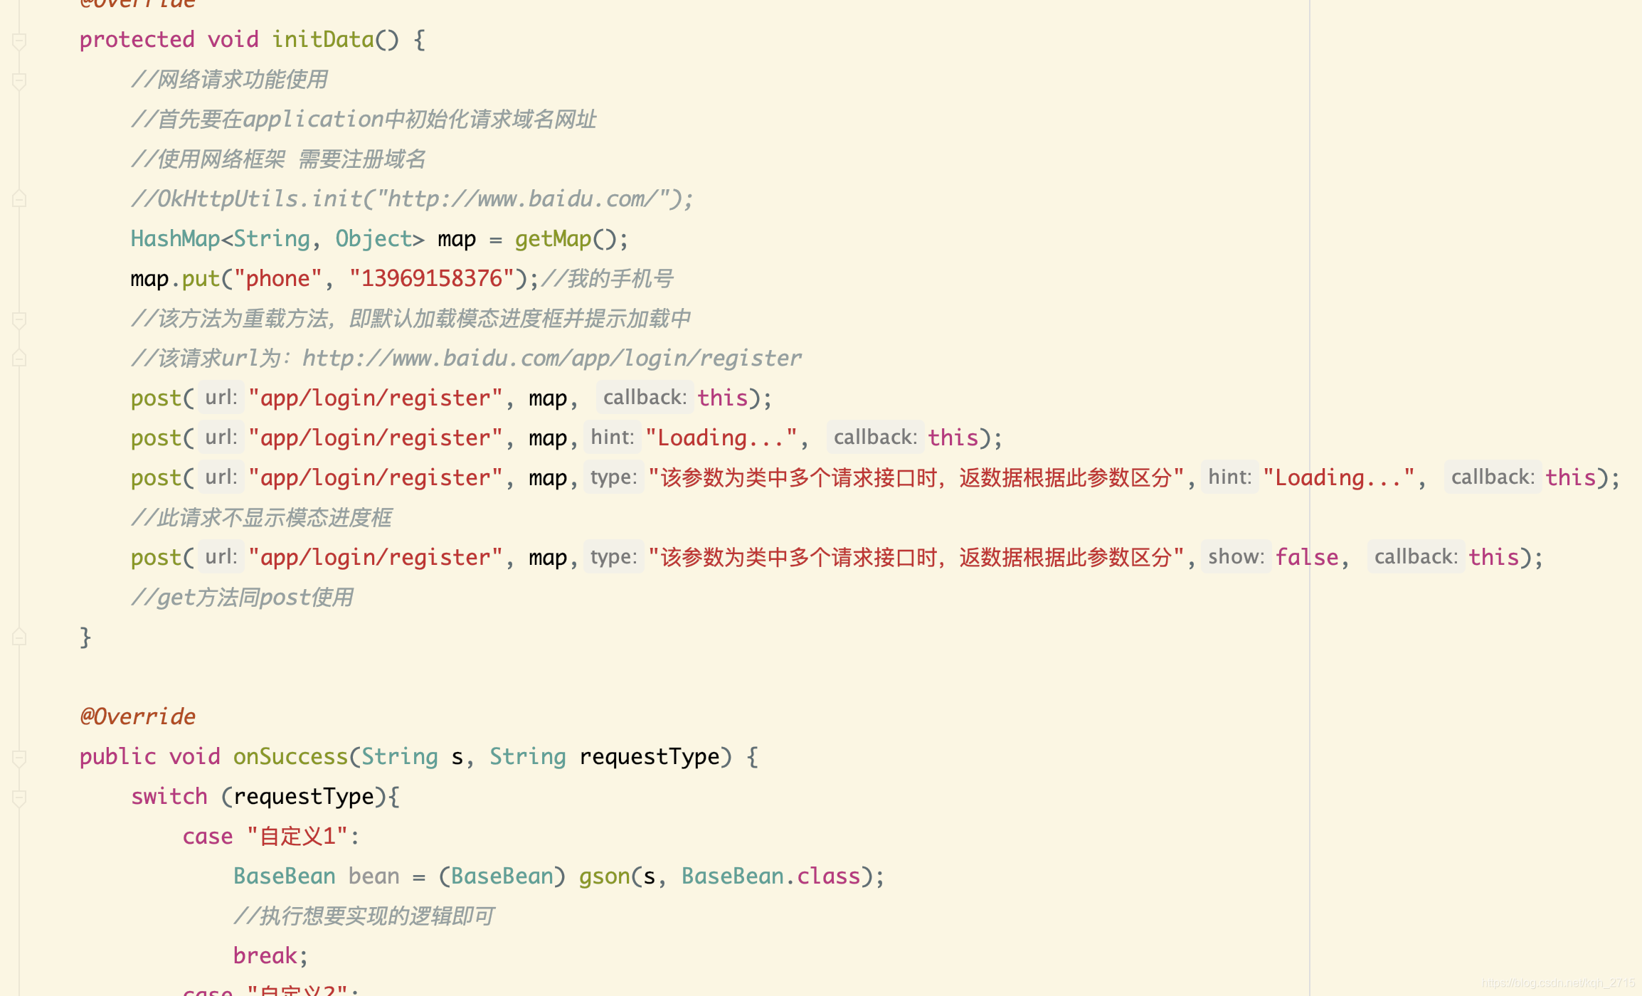Click hint: label in second post call
Viewport: 1642px width, 996px height.
pos(612,437)
